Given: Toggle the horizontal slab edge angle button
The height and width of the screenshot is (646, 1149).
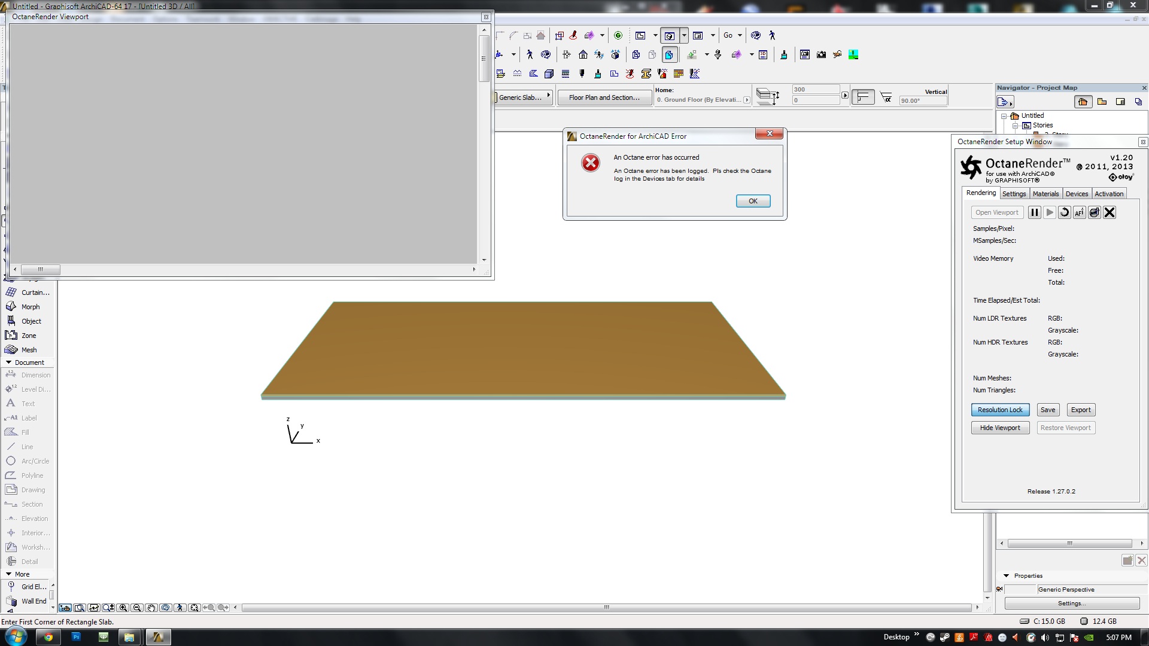Looking at the screenshot, I should tap(862, 97).
